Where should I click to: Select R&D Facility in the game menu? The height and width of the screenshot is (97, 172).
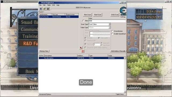point(28,43)
